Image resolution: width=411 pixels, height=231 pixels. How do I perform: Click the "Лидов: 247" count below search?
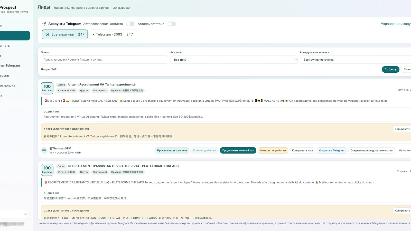pos(49,69)
